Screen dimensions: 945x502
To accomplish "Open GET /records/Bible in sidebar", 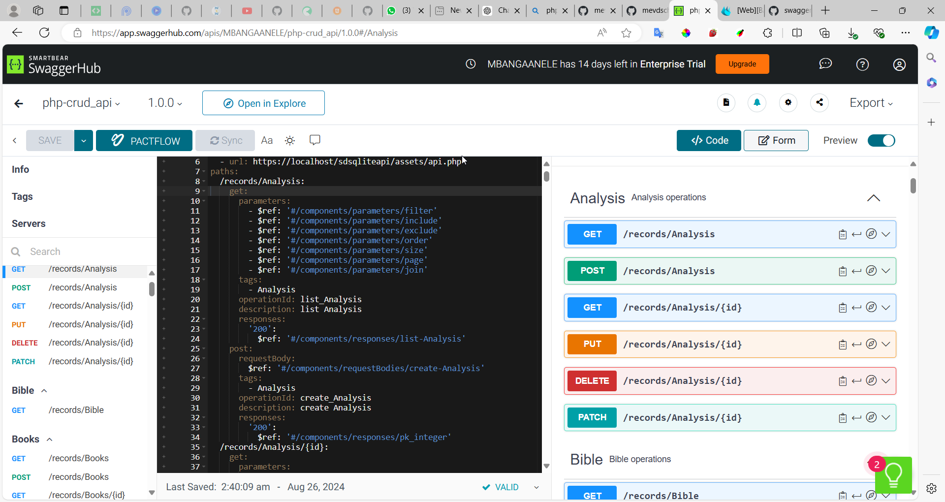I will pyautogui.click(x=74, y=410).
